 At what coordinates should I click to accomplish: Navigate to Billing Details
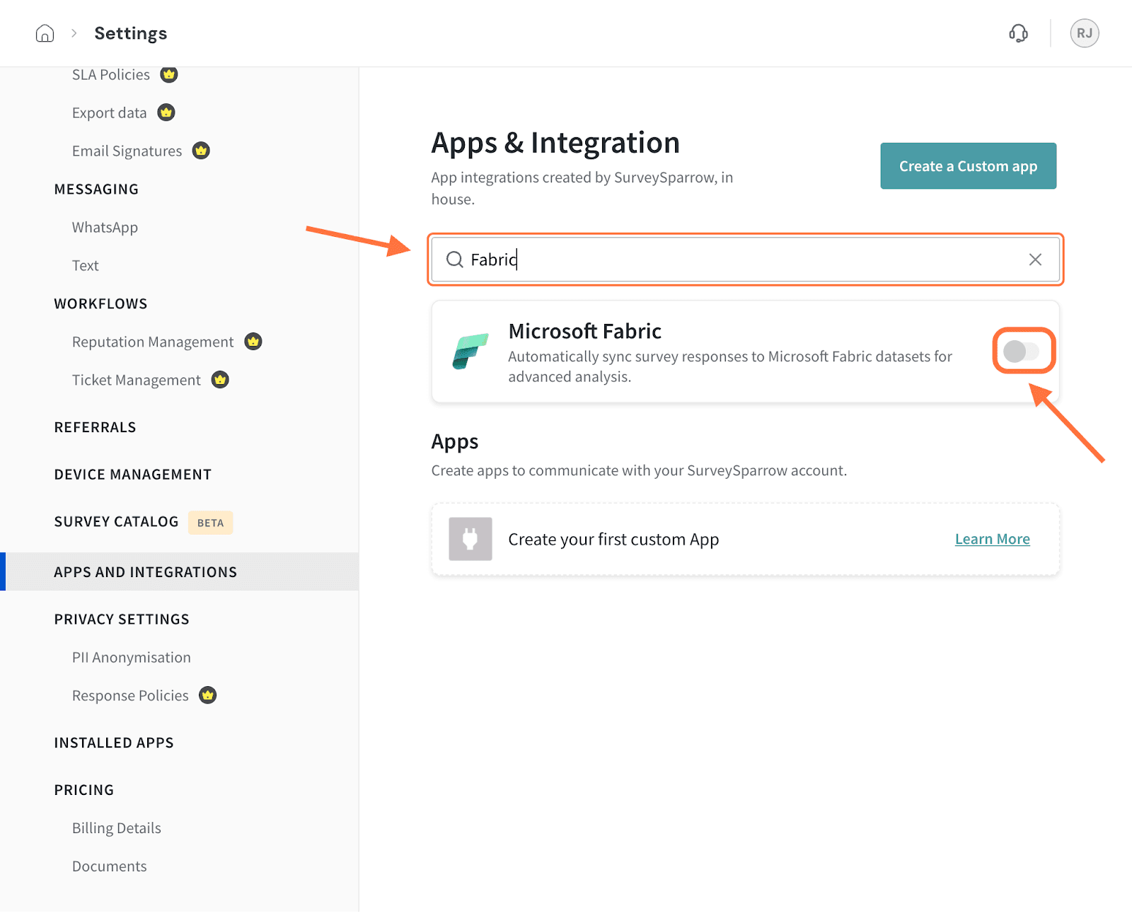[x=117, y=828]
